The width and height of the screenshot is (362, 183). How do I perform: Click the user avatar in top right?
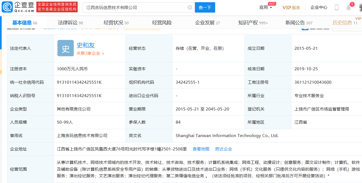click(x=360, y=7)
